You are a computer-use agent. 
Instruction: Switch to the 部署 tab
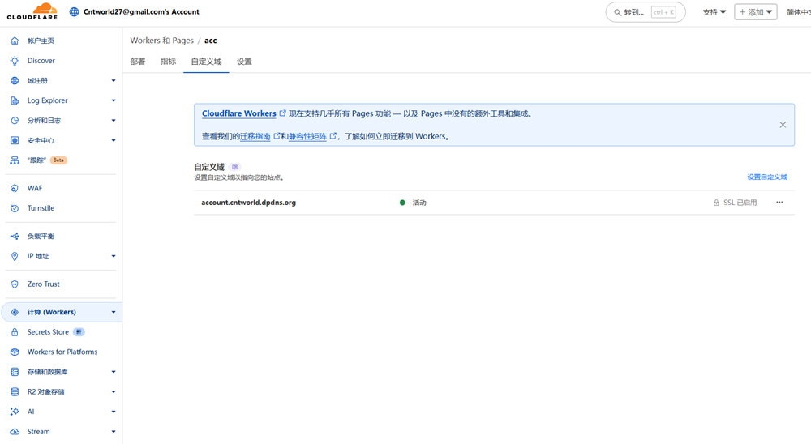(x=138, y=62)
